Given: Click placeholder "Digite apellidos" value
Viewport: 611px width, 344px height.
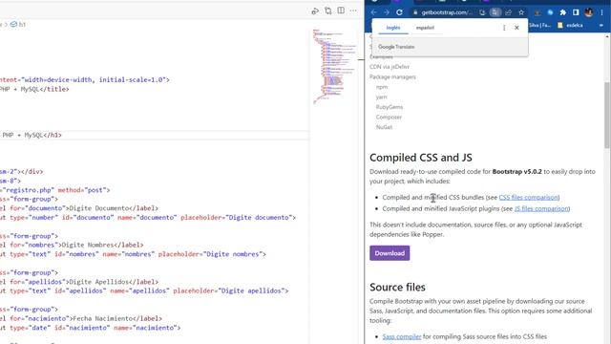Looking at the screenshot, I should 251,290.
